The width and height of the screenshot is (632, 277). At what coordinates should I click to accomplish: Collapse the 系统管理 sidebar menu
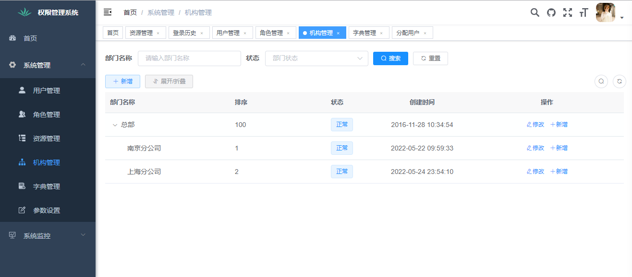(48, 65)
